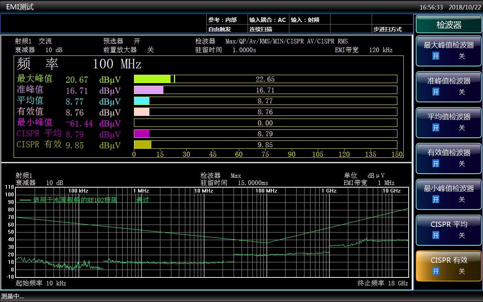Image resolution: width=483 pixels, height=302 pixels.
Task: Click the green 最大峰值 level bar
Action: click(152, 79)
